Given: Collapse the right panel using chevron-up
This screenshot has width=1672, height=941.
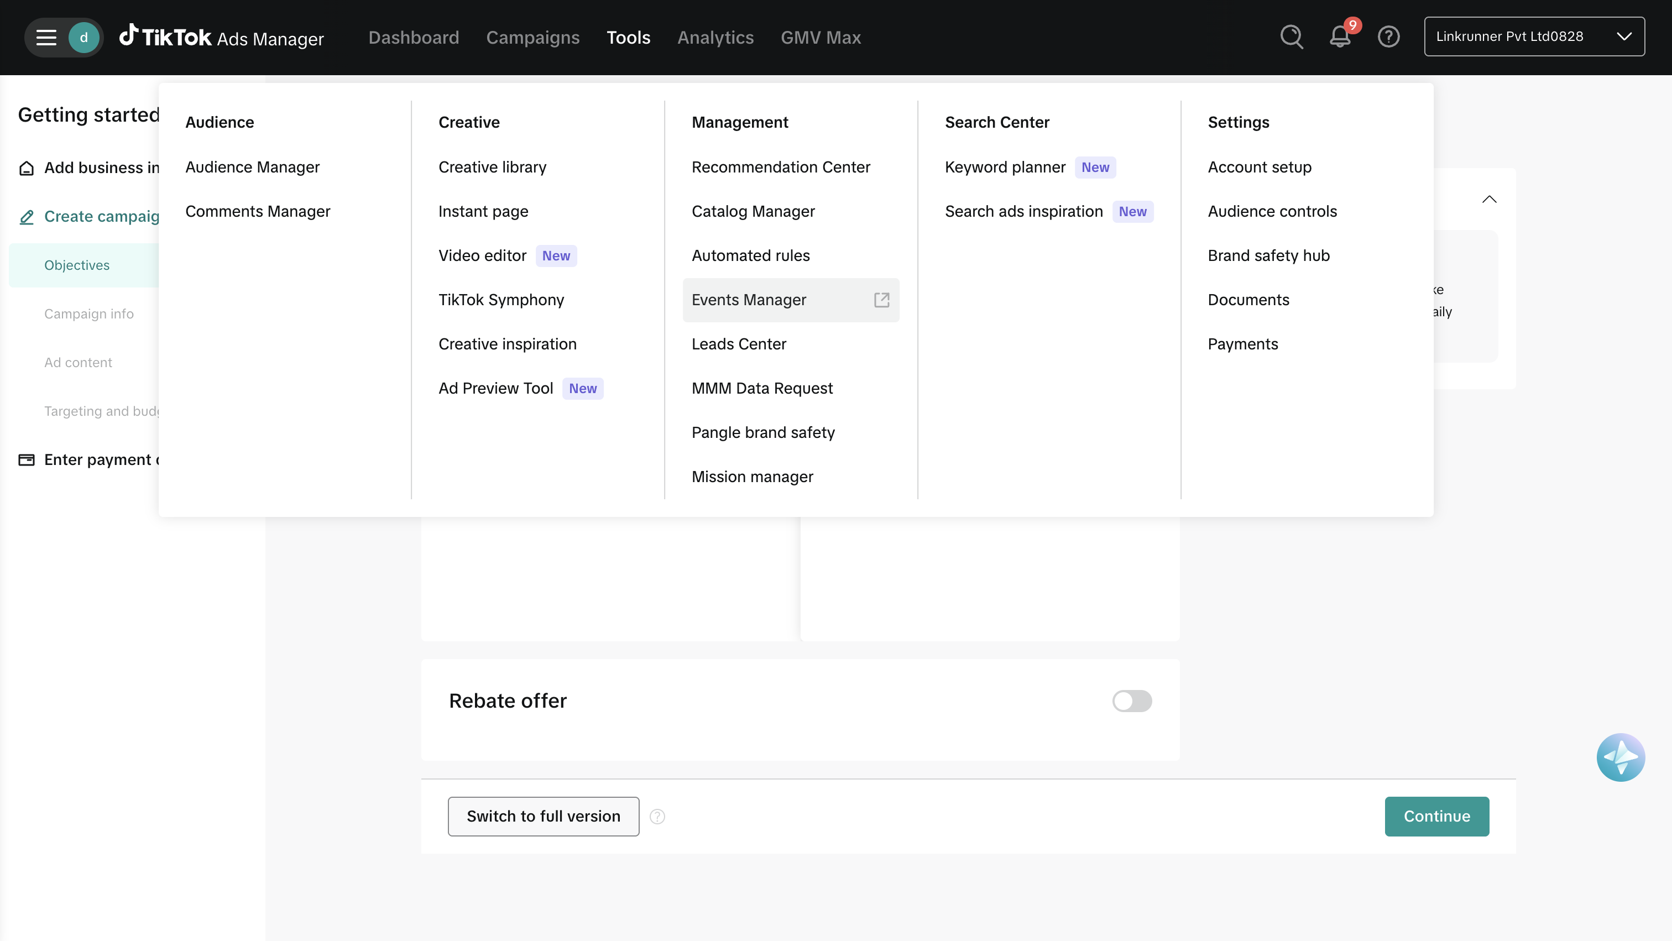Looking at the screenshot, I should click(1489, 199).
